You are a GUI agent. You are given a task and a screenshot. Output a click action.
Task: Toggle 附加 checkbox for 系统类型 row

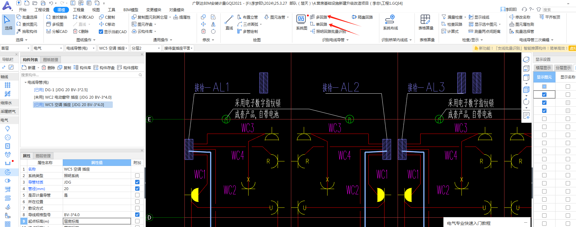[137, 176]
